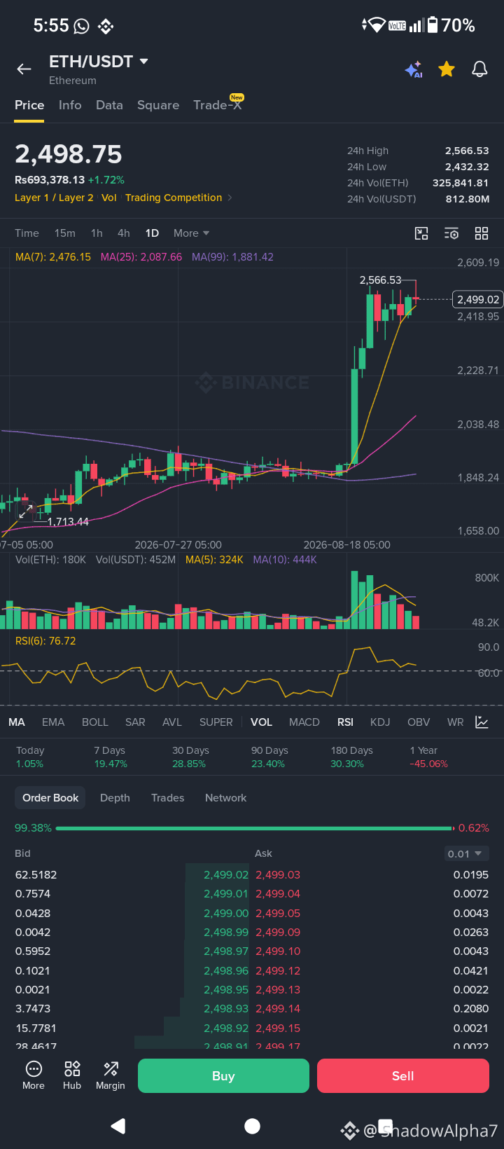Open the Margin trading icon
This screenshot has width=504, height=1149.
111,1075
